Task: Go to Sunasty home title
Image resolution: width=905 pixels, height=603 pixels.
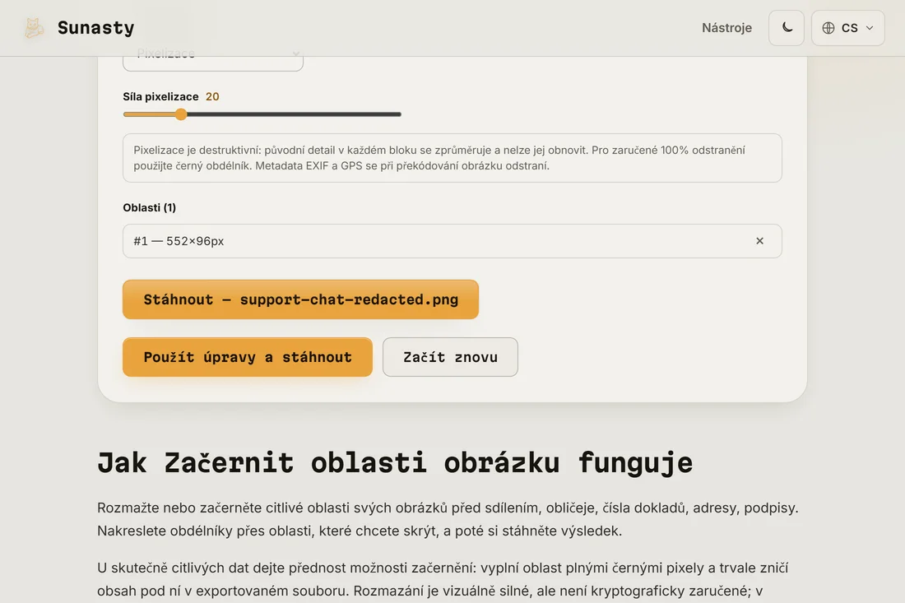Action: pyautogui.click(x=95, y=28)
